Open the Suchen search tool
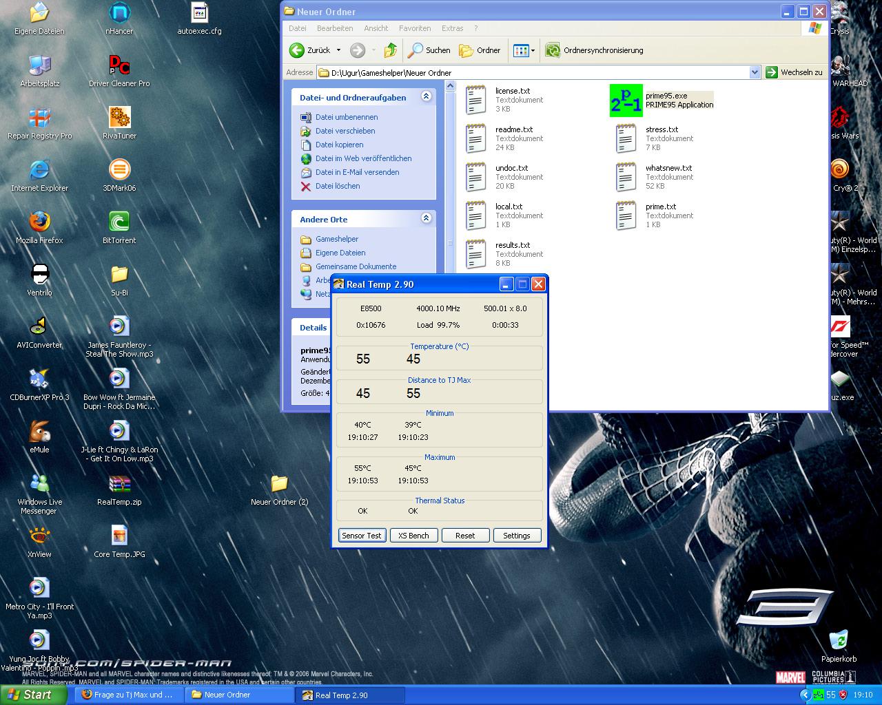Screen dimensions: 882x705 [x=429, y=50]
